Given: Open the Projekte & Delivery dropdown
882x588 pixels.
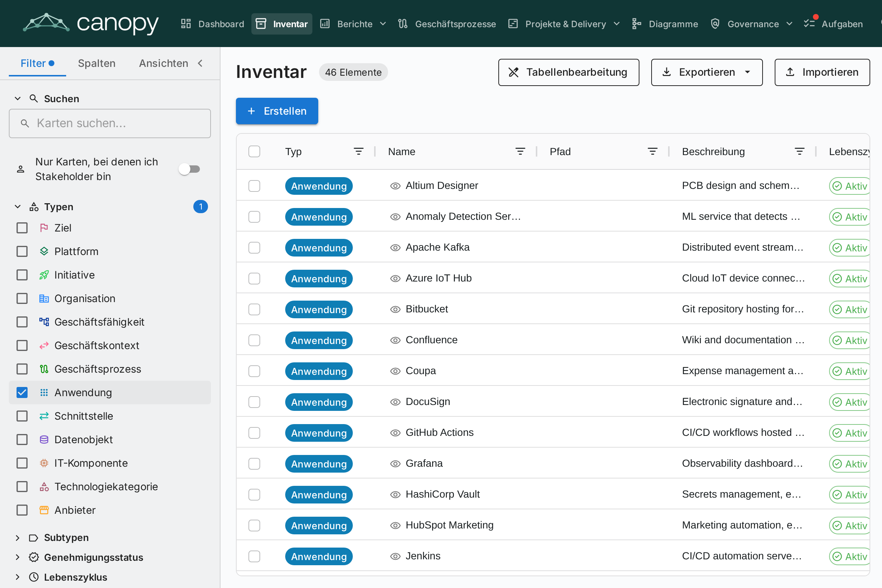Looking at the screenshot, I should point(564,24).
